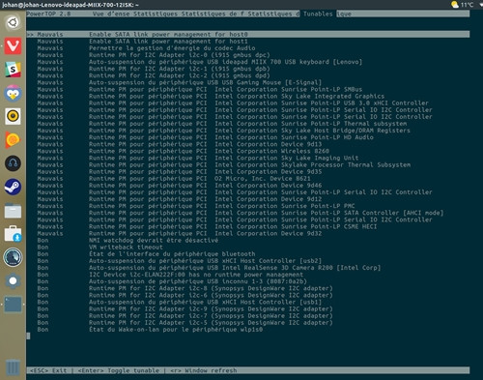Open the Ubuntu Dash search launcher

coord(13,22)
